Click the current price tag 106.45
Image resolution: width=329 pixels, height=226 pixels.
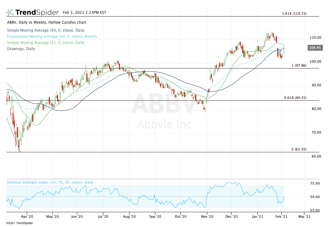point(315,48)
